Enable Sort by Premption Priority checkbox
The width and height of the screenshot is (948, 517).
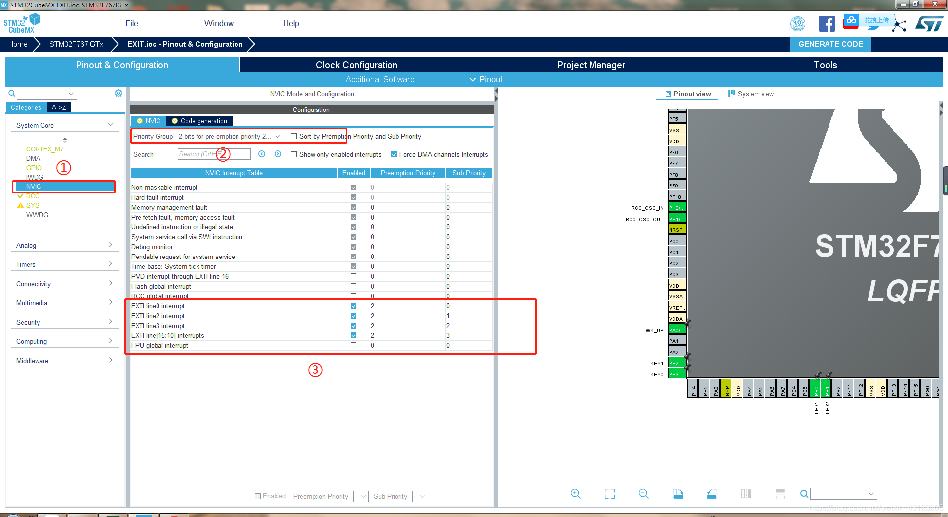click(x=294, y=137)
